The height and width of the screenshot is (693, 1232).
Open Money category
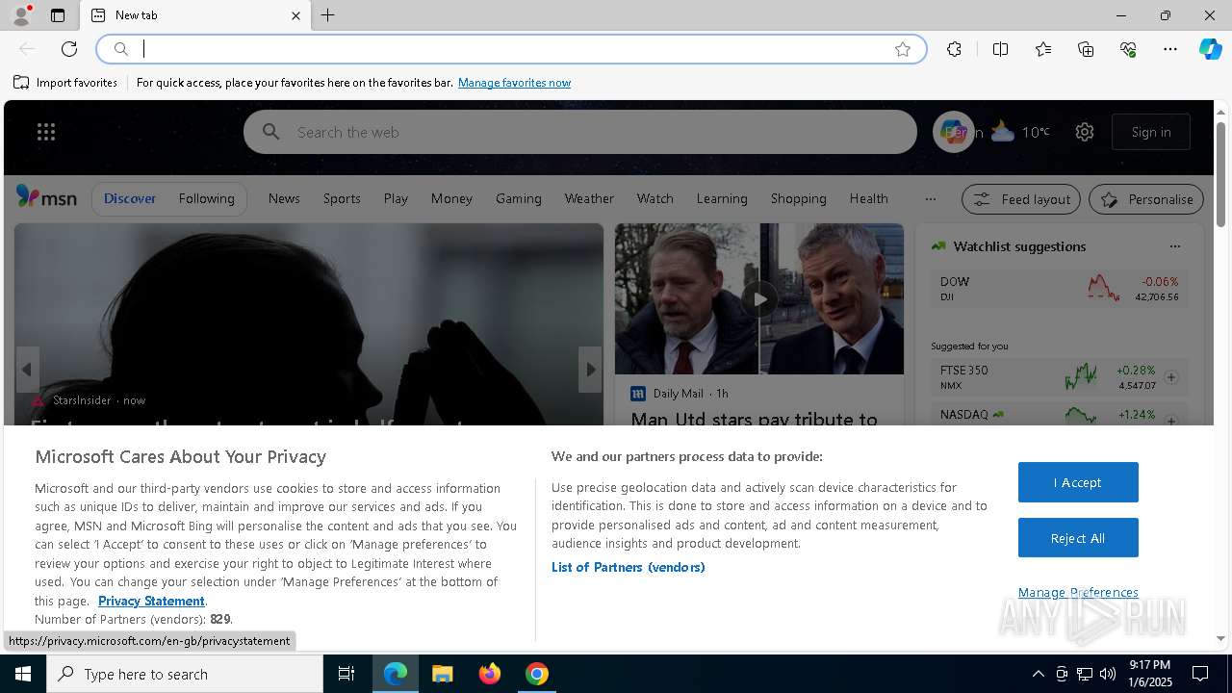[451, 198]
